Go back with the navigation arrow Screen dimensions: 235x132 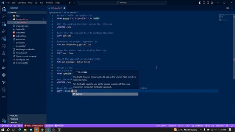point(70,3)
